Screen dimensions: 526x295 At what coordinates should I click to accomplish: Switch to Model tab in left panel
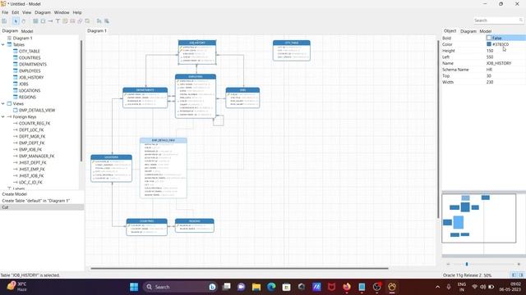pos(27,31)
